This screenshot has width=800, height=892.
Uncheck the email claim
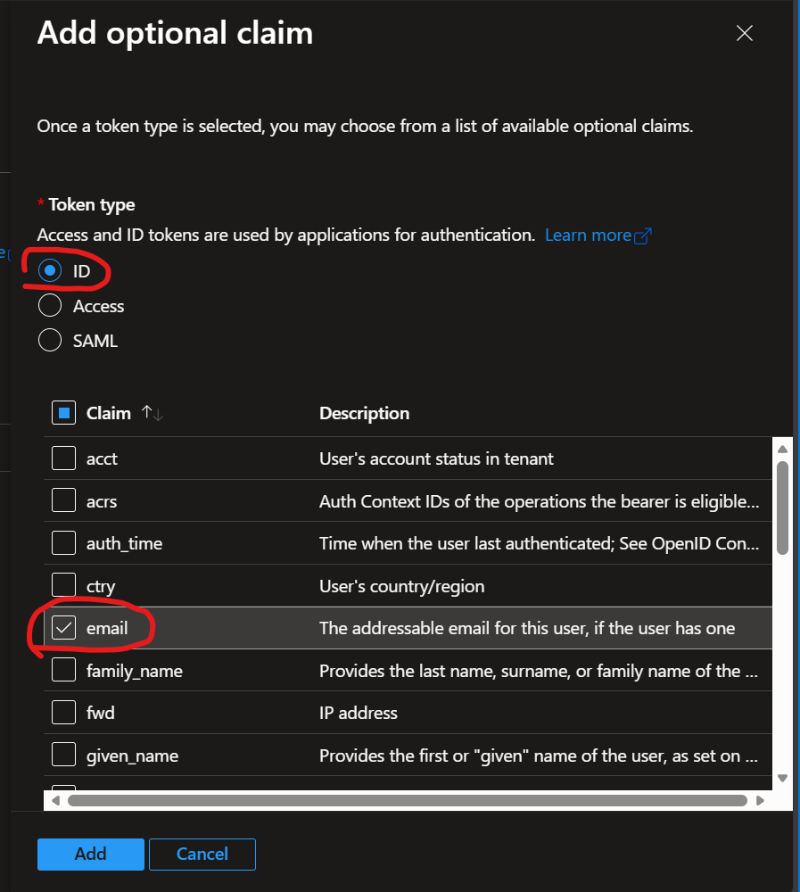(63, 627)
